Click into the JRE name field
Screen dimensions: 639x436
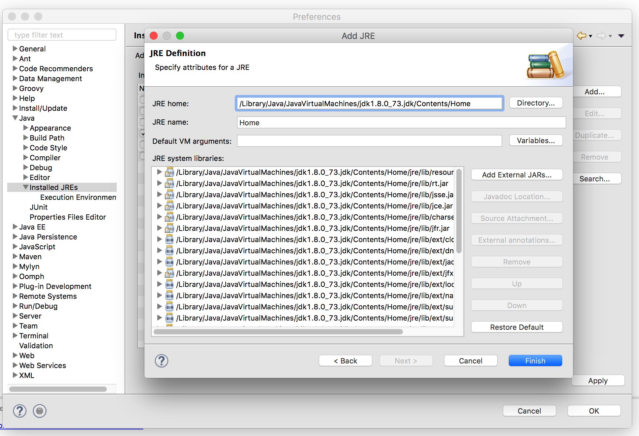click(401, 123)
